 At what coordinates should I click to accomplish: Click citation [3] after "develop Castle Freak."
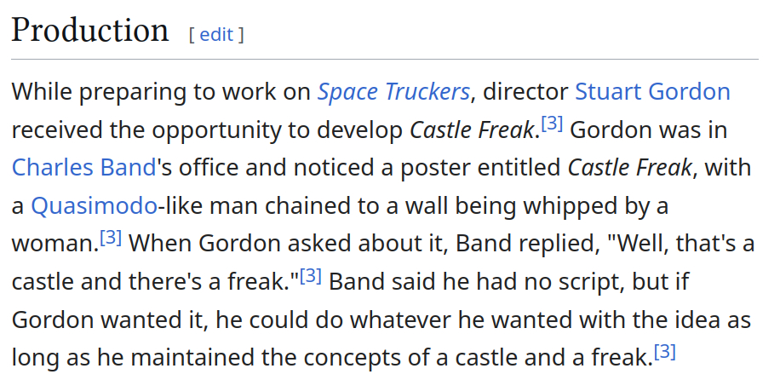pos(553,124)
